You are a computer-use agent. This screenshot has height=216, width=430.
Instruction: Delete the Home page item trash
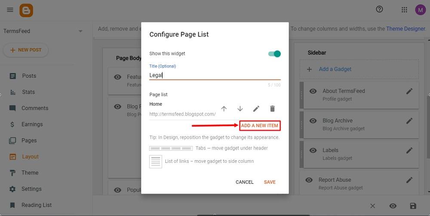(272, 109)
